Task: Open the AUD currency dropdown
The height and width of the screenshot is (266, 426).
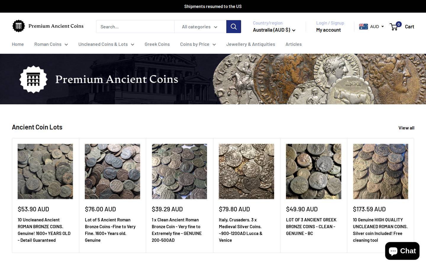Action: click(x=377, y=27)
